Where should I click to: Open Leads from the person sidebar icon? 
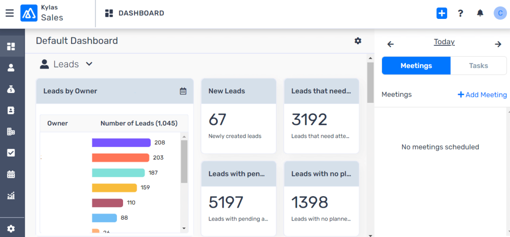point(11,68)
